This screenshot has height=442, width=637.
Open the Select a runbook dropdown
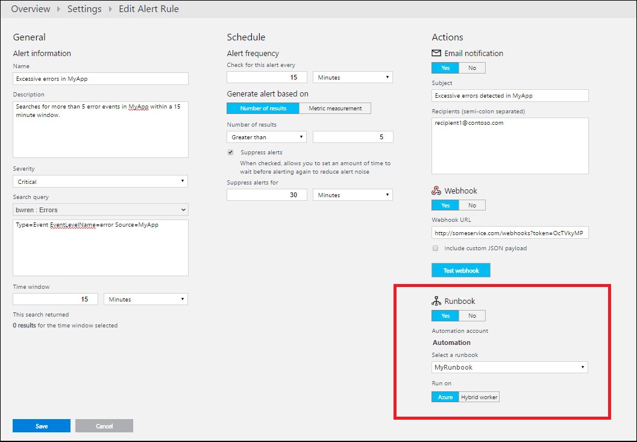pyautogui.click(x=510, y=367)
